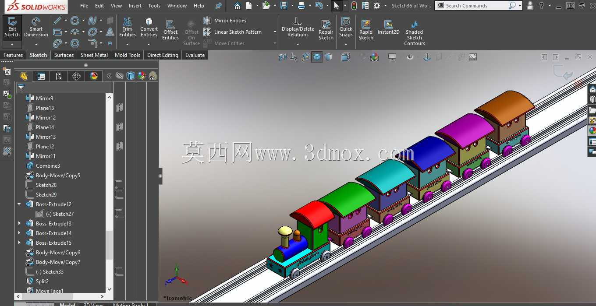The width and height of the screenshot is (596, 306).
Task: Pick the Circle sketch tool
Action: [x=75, y=21]
